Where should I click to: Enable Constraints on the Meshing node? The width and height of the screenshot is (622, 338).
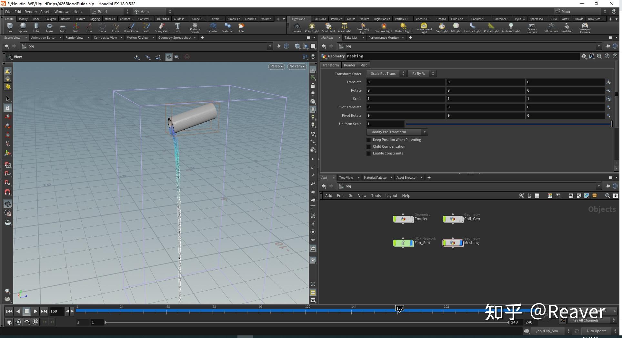(x=368, y=154)
